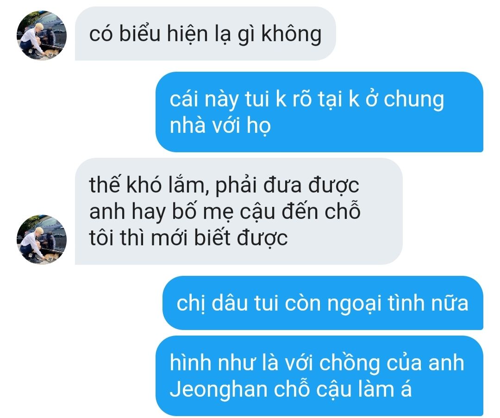This screenshot has height=418, width=500.
Task: Click "anh hay" in the gray message
Action: click(128, 212)
